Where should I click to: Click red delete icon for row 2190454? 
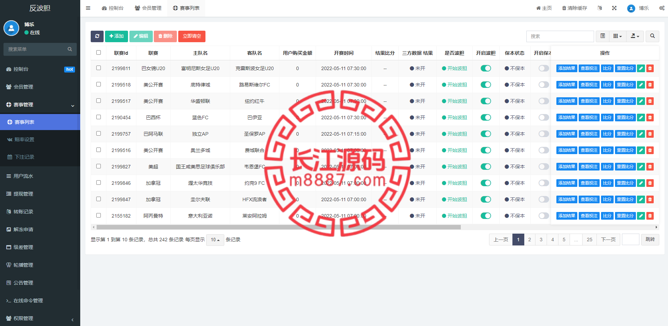[x=650, y=117]
